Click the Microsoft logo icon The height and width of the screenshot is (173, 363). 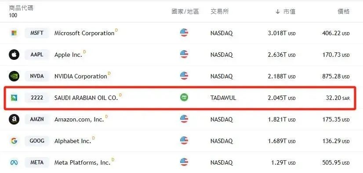(14, 33)
